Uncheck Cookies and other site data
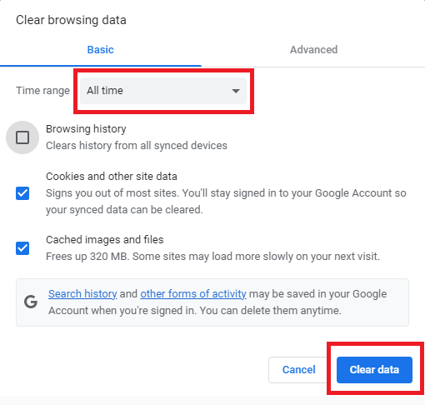The image size is (425, 405). pyautogui.click(x=22, y=193)
